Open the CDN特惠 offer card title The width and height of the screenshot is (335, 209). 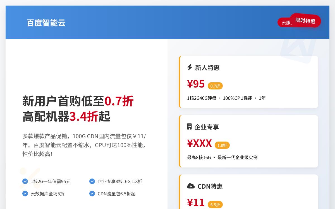[210, 186]
